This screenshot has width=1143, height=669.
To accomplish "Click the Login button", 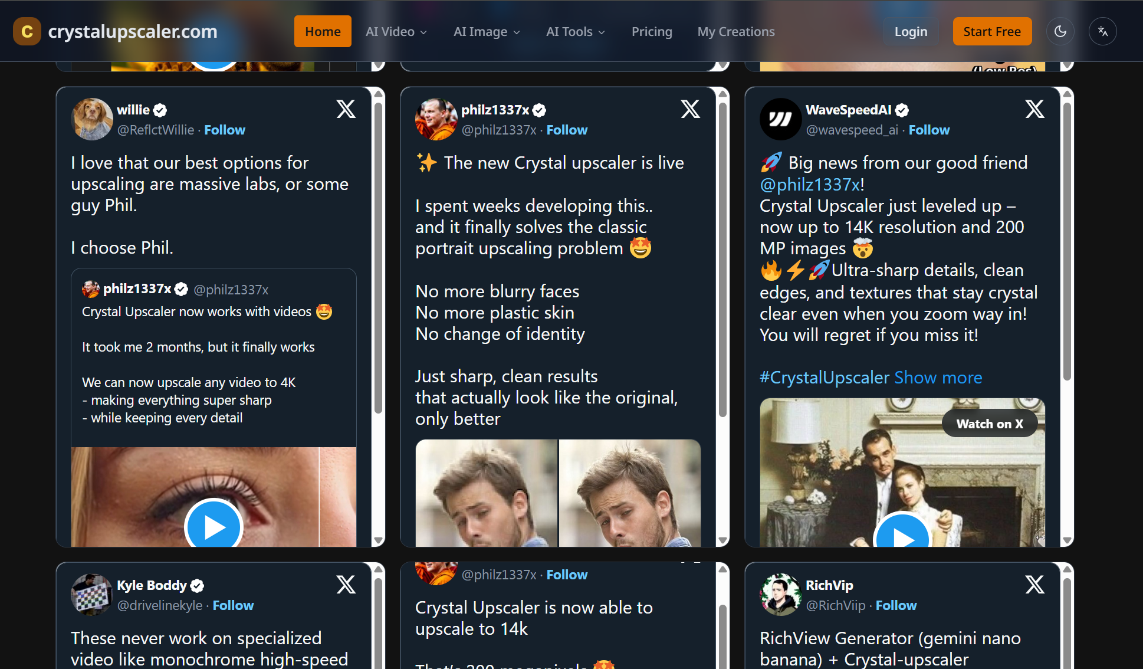I will pos(910,32).
